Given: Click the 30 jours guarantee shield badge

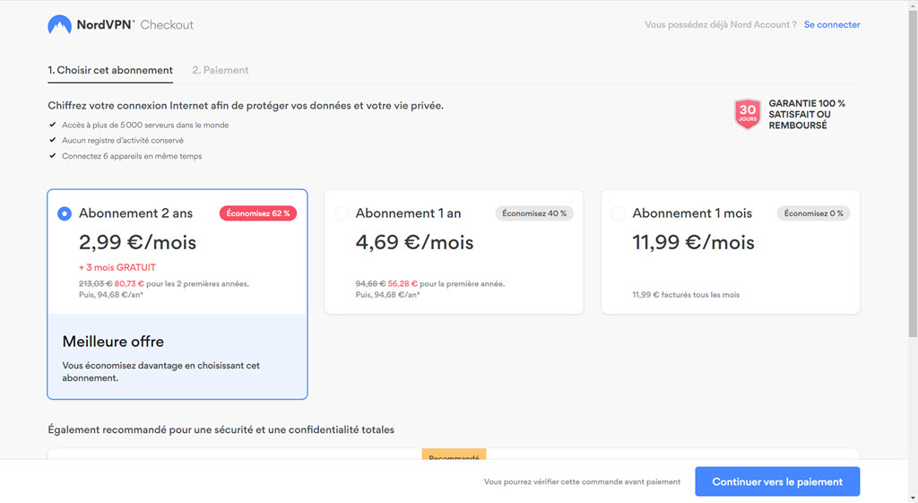Looking at the screenshot, I should point(748,114).
